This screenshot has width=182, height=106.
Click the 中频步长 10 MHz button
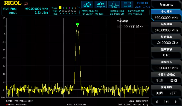click(x=167, y=65)
